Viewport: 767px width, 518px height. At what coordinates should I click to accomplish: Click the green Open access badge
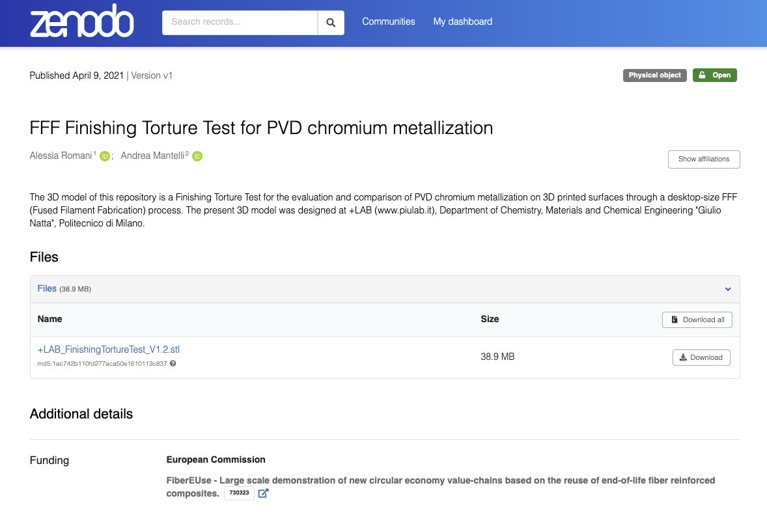[715, 75]
